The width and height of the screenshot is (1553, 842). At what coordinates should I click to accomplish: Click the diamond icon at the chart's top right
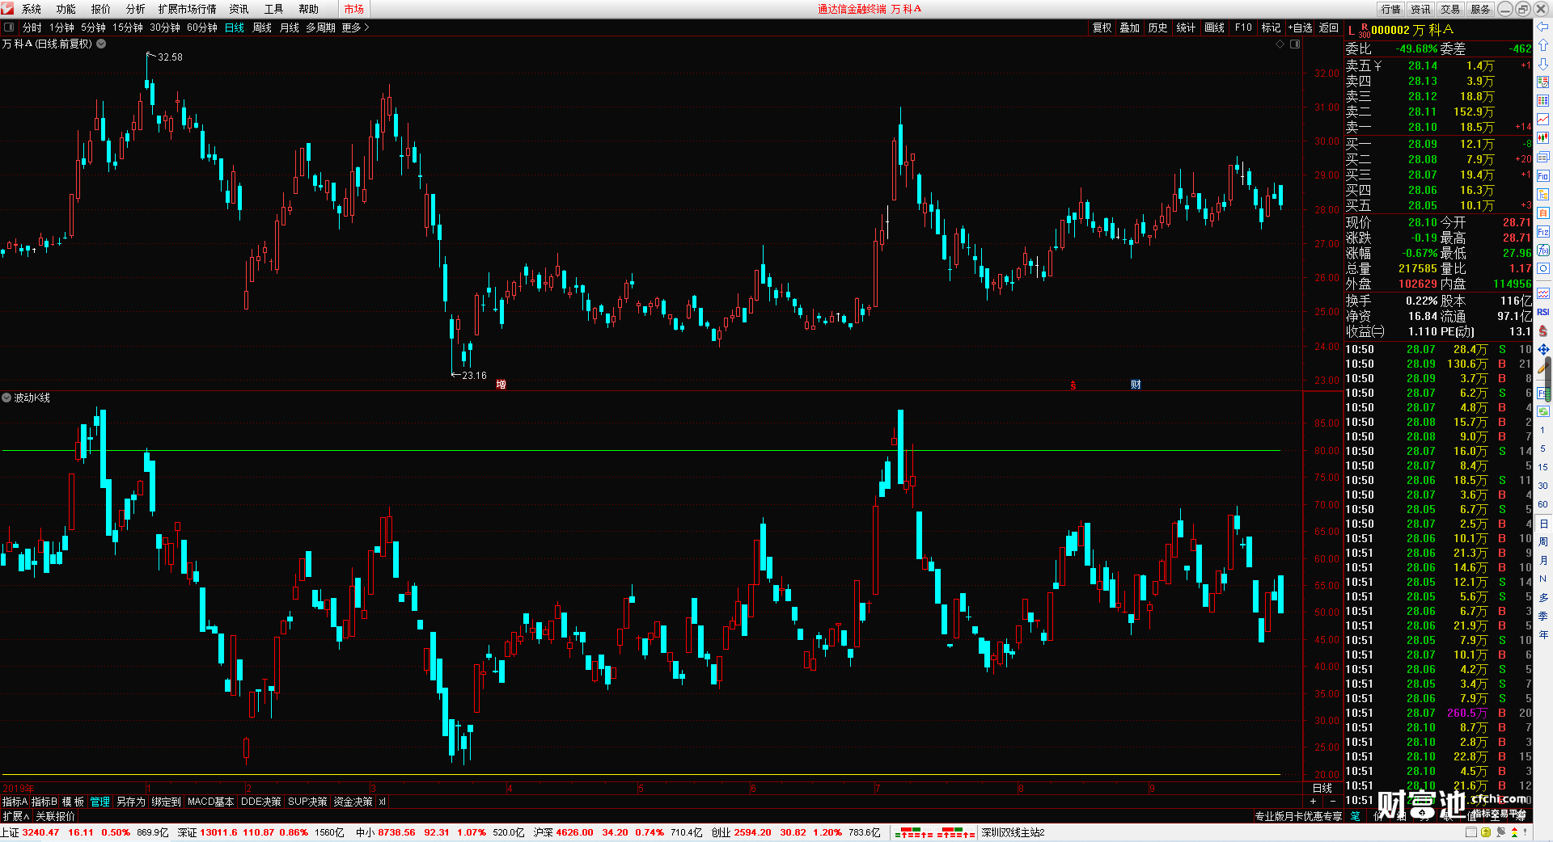click(1280, 44)
